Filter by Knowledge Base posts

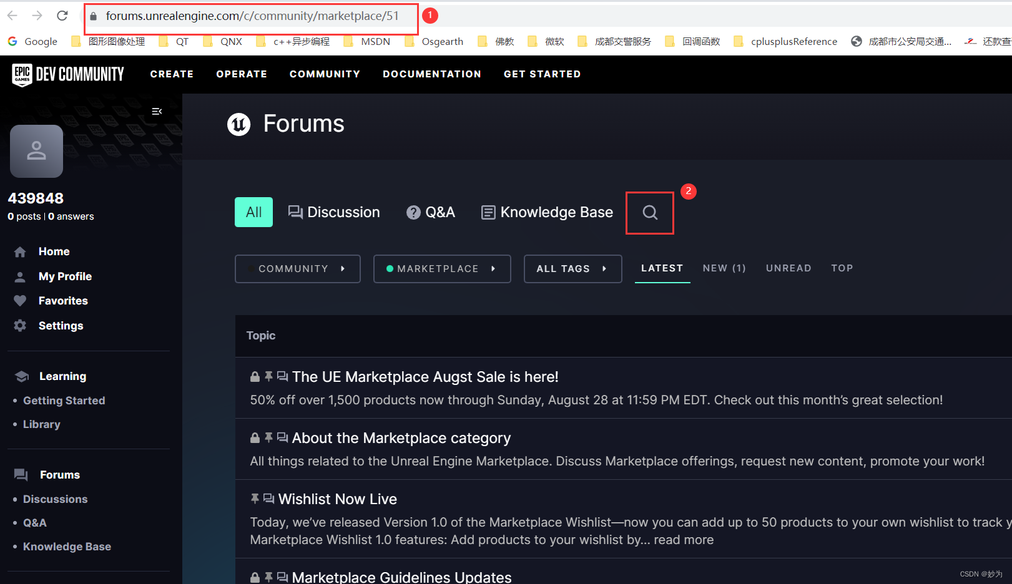(x=547, y=213)
